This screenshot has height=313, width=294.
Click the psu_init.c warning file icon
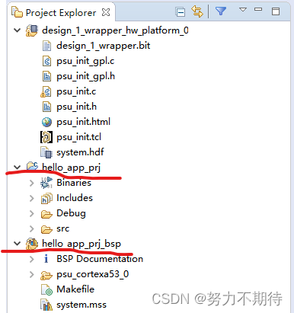tap(46, 91)
